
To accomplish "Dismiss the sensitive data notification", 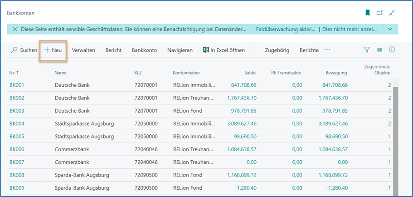I will tap(15, 29).
